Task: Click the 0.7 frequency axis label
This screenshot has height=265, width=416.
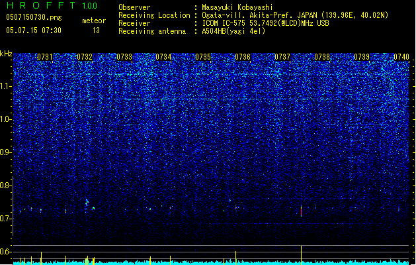Action: pyautogui.click(x=6, y=219)
